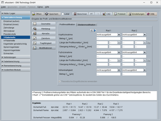Open the Hilfe help book
Viewport: 161px width, 121px height.
pyautogui.click(x=152, y=14)
